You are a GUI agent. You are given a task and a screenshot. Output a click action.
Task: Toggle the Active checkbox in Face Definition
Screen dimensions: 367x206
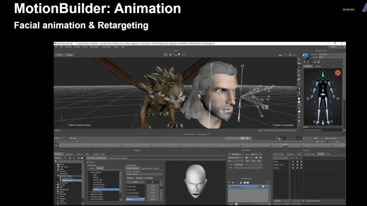(x=88, y=162)
